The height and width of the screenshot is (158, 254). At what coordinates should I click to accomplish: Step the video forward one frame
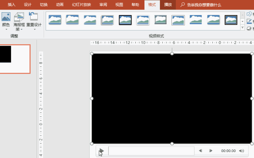211,151
